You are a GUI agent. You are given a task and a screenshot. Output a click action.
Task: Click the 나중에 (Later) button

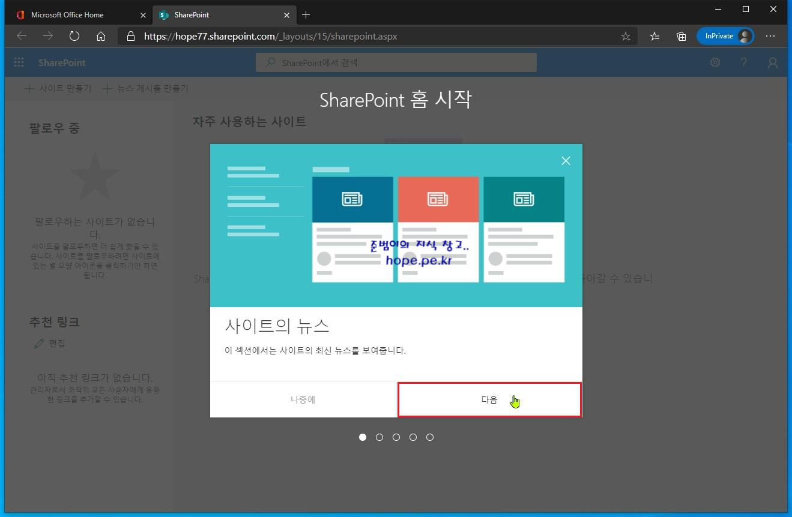pos(303,399)
